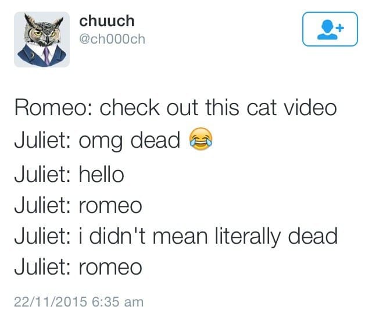Image resolution: width=372 pixels, height=317 pixels.
Task: Click the crying laughing emoji
Action: [201, 139]
